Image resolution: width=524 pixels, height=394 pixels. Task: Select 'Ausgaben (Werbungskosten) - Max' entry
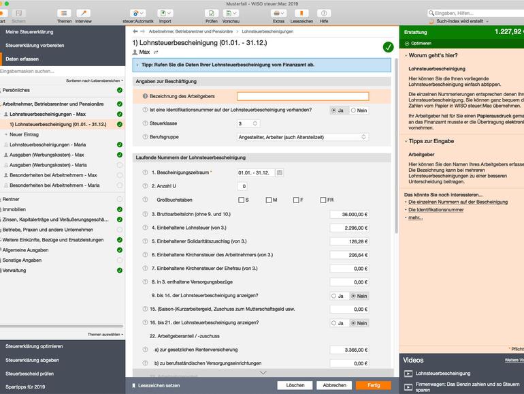48,155
